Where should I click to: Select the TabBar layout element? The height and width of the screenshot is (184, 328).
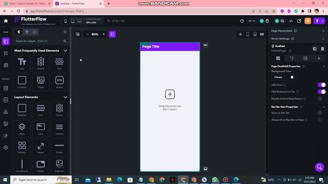40,166
